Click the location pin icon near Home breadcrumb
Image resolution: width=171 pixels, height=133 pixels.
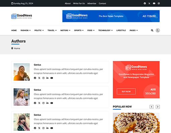click(12, 48)
